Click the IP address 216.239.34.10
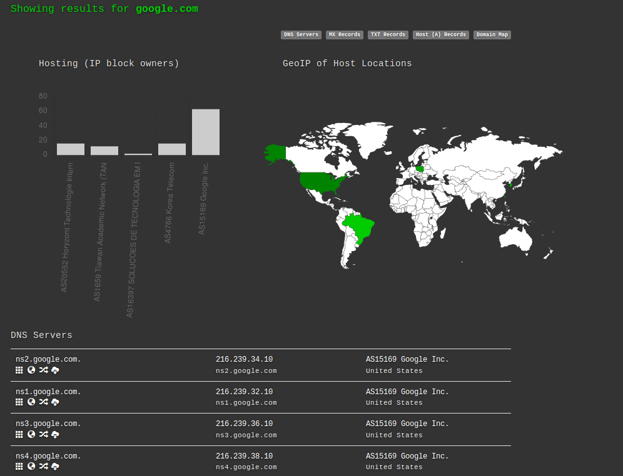 pyautogui.click(x=245, y=359)
